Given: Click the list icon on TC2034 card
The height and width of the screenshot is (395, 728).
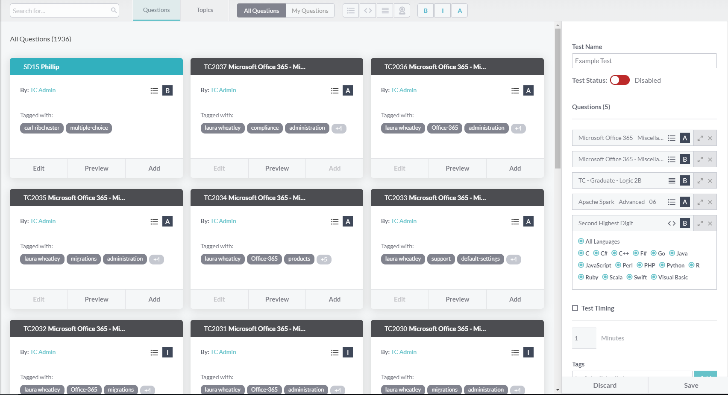Looking at the screenshot, I should [335, 222].
